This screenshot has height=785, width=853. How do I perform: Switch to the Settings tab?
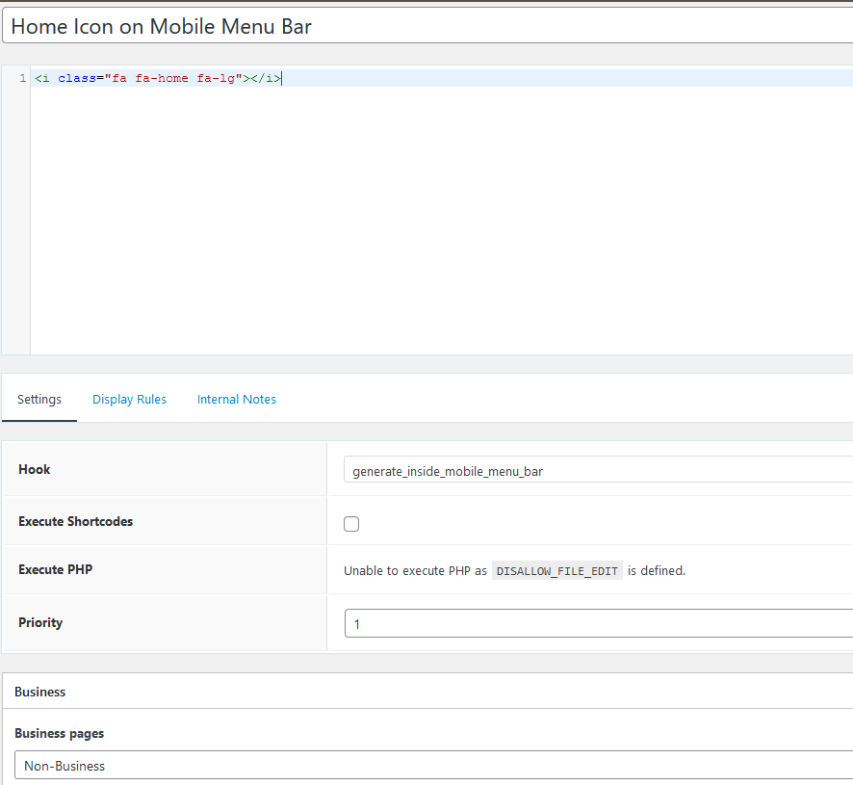[x=39, y=399]
